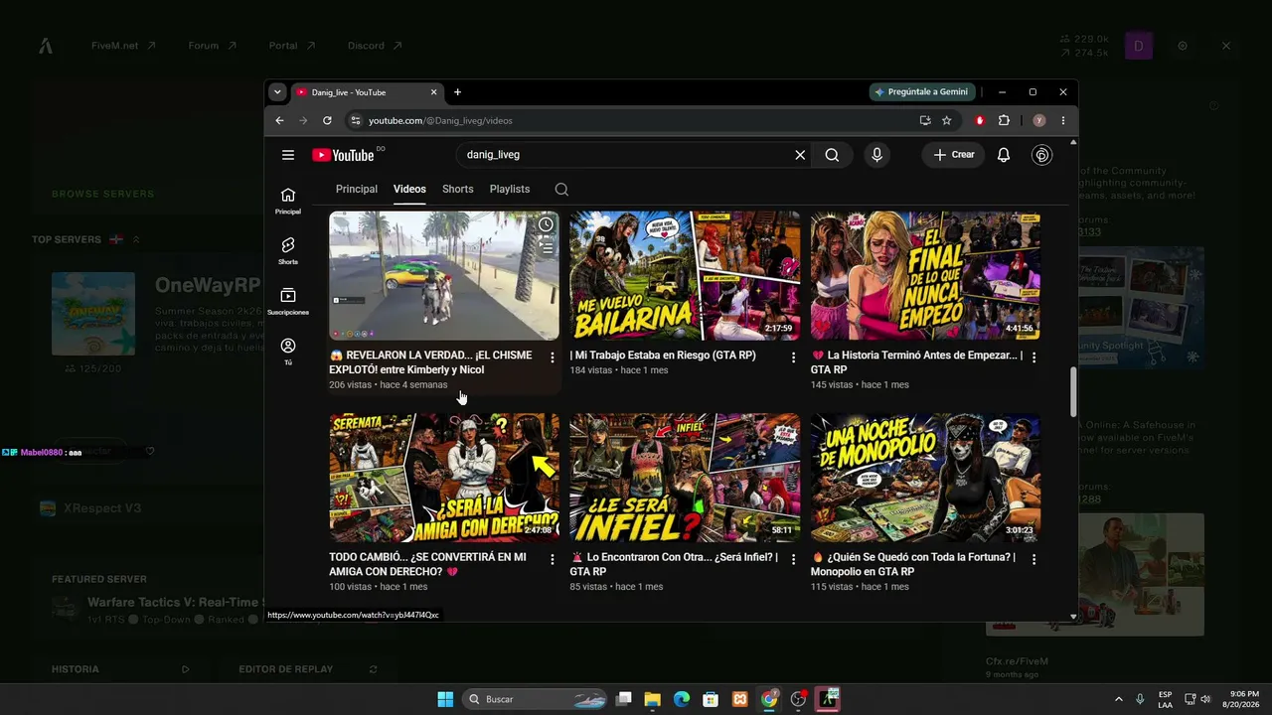1272x715 pixels.
Task: Open options for La Historia Terminó video
Action: click(1033, 357)
